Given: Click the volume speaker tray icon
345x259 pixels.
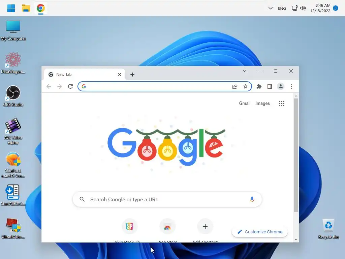Looking at the screenshot, I should (x=303, y=8).
